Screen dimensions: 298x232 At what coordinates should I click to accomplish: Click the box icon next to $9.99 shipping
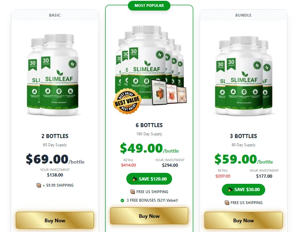[x=39, y=185]
